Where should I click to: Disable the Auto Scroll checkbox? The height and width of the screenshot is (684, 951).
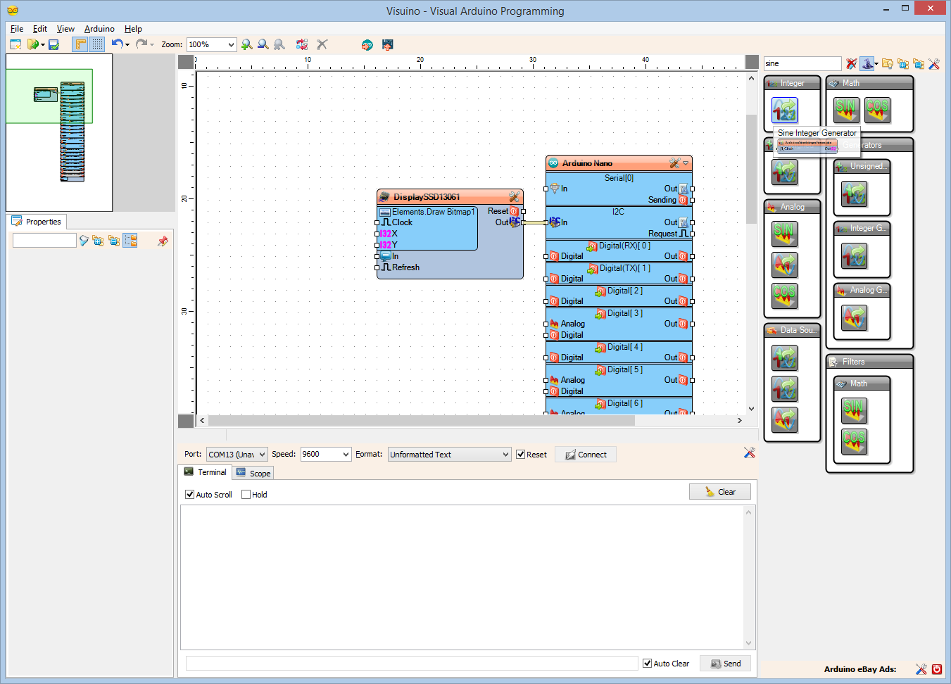click(189, 495)
